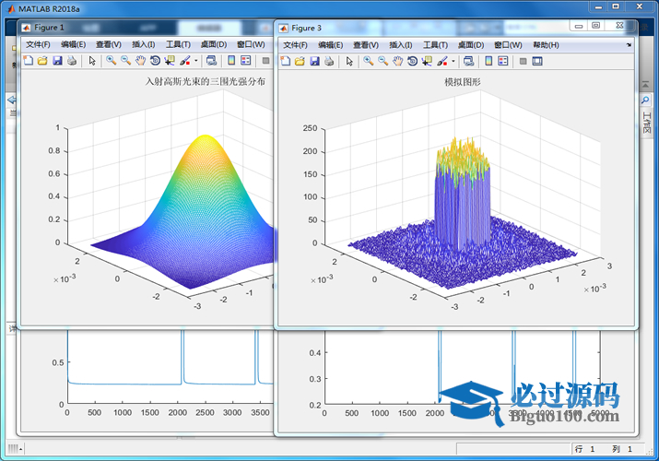Print Figure 3 with the printer icon
Image resolution: width=659 pixels, height=461 pixels.
[329, 61]
